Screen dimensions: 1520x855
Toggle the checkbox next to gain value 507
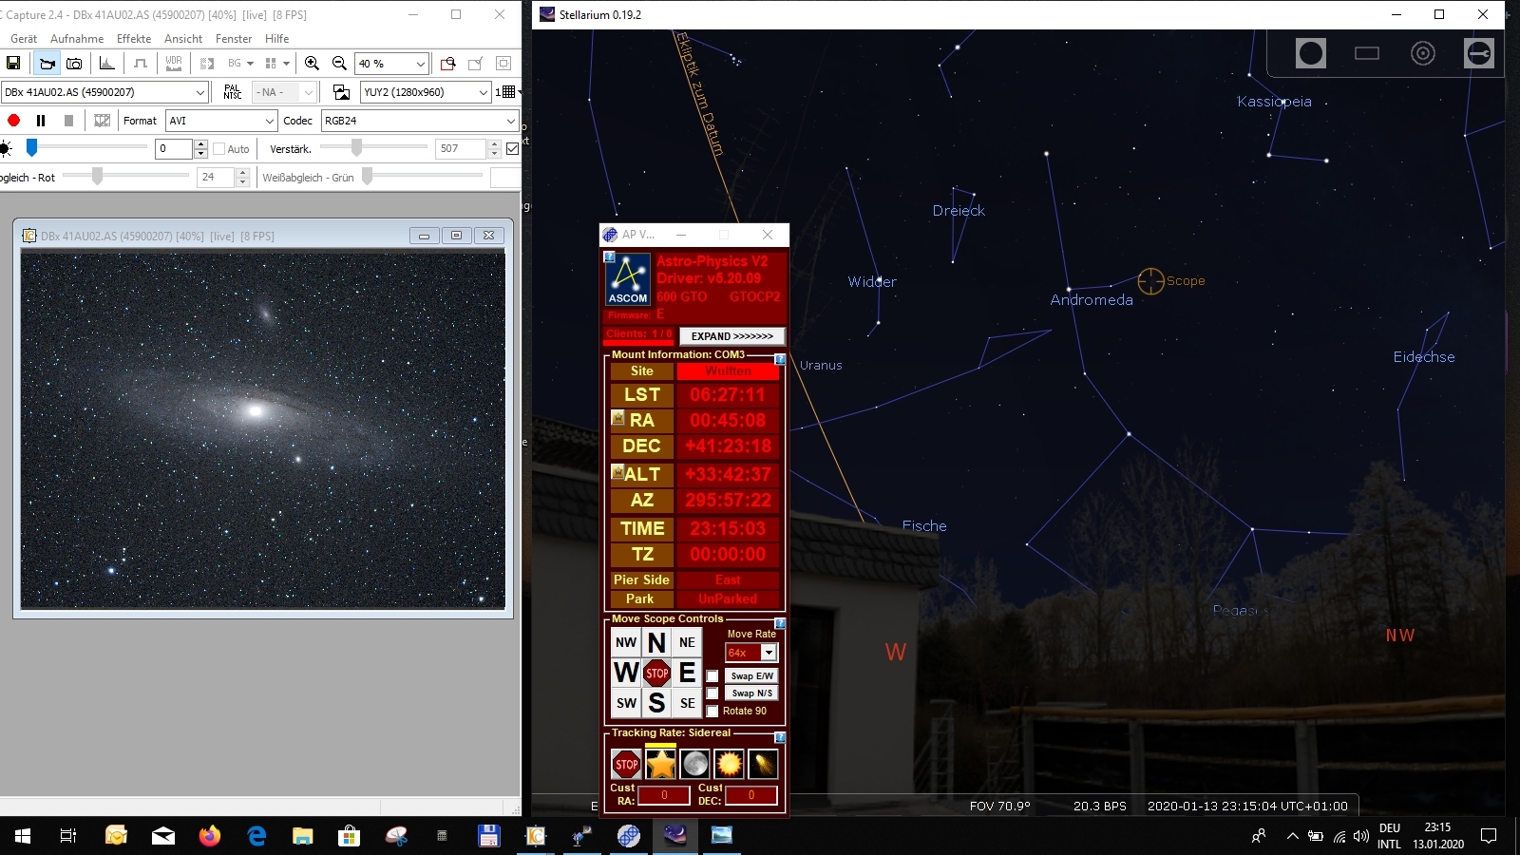point(513,149)
